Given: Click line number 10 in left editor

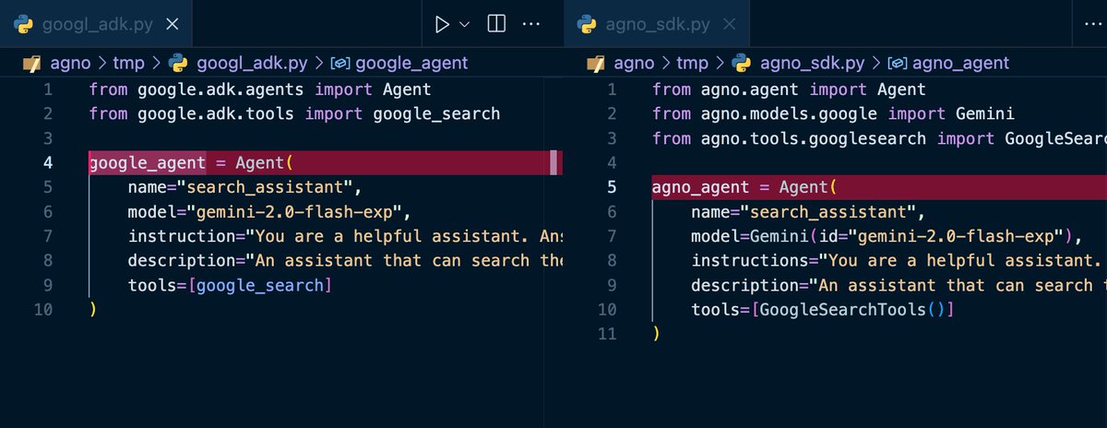Looking at the screenshot, I should (43, 309).
